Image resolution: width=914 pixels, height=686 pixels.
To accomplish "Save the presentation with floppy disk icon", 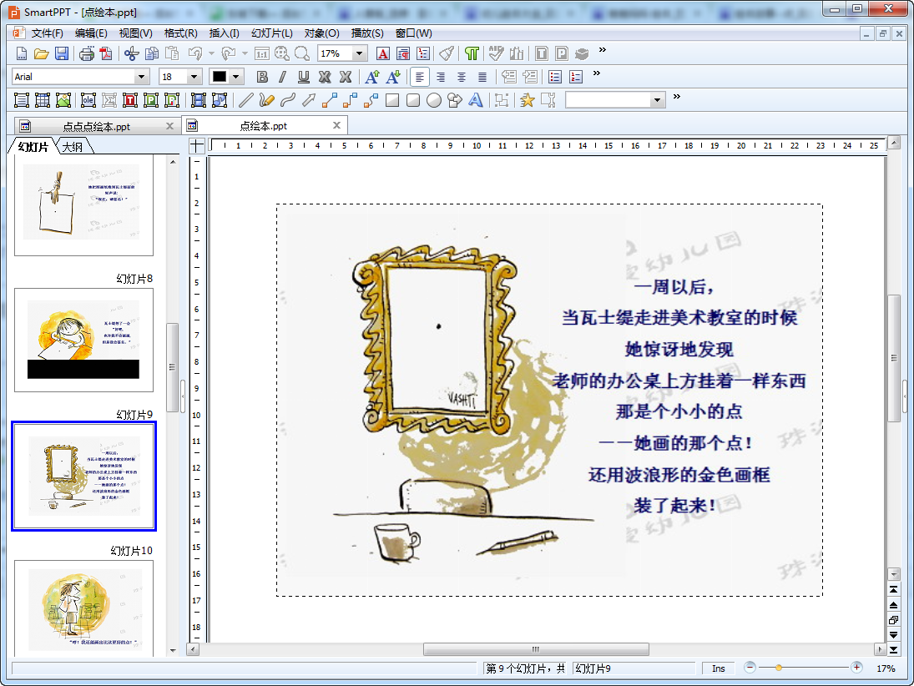I will click(61, 53).
